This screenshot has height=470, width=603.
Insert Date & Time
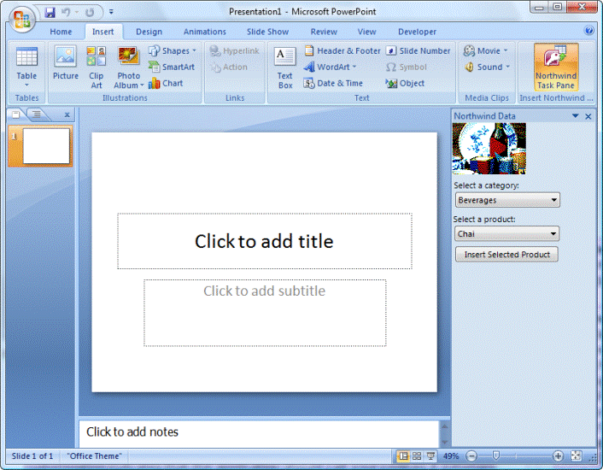(x=333, y=83)
